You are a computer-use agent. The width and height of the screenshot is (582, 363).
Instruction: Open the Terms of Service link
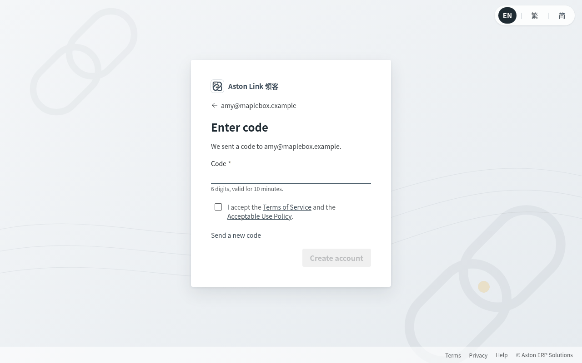coord(287,207)
